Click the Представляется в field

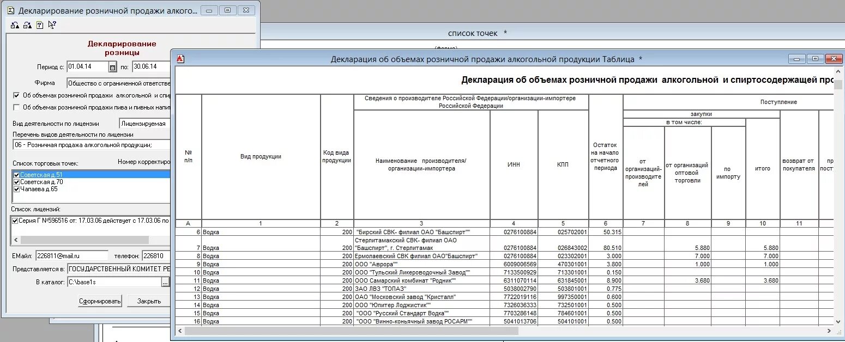[119, 269]
